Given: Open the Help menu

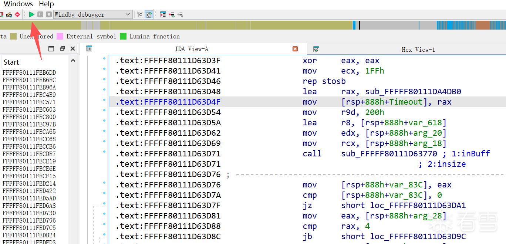Looking at the screenshot, I should (46, 4).
